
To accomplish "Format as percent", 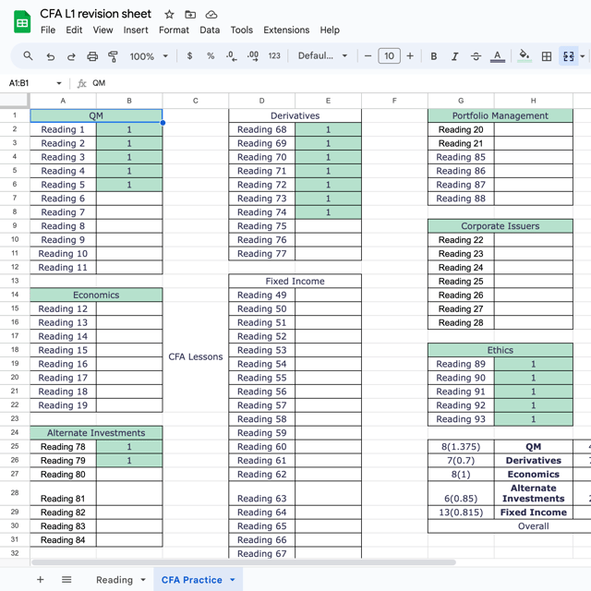I will coord(211,56).
